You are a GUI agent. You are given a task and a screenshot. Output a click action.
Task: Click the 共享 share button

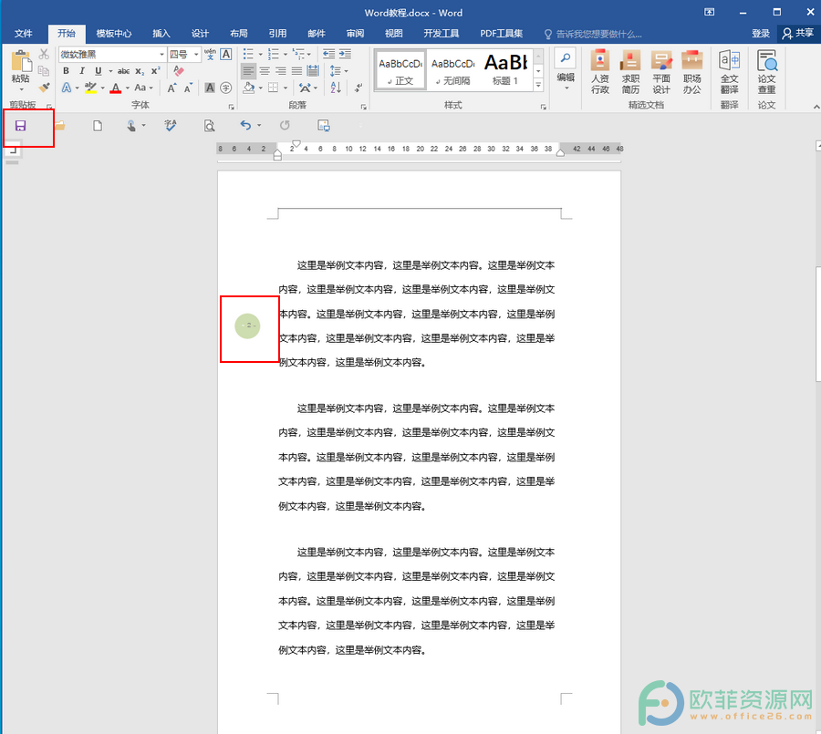tap(798, 34)
